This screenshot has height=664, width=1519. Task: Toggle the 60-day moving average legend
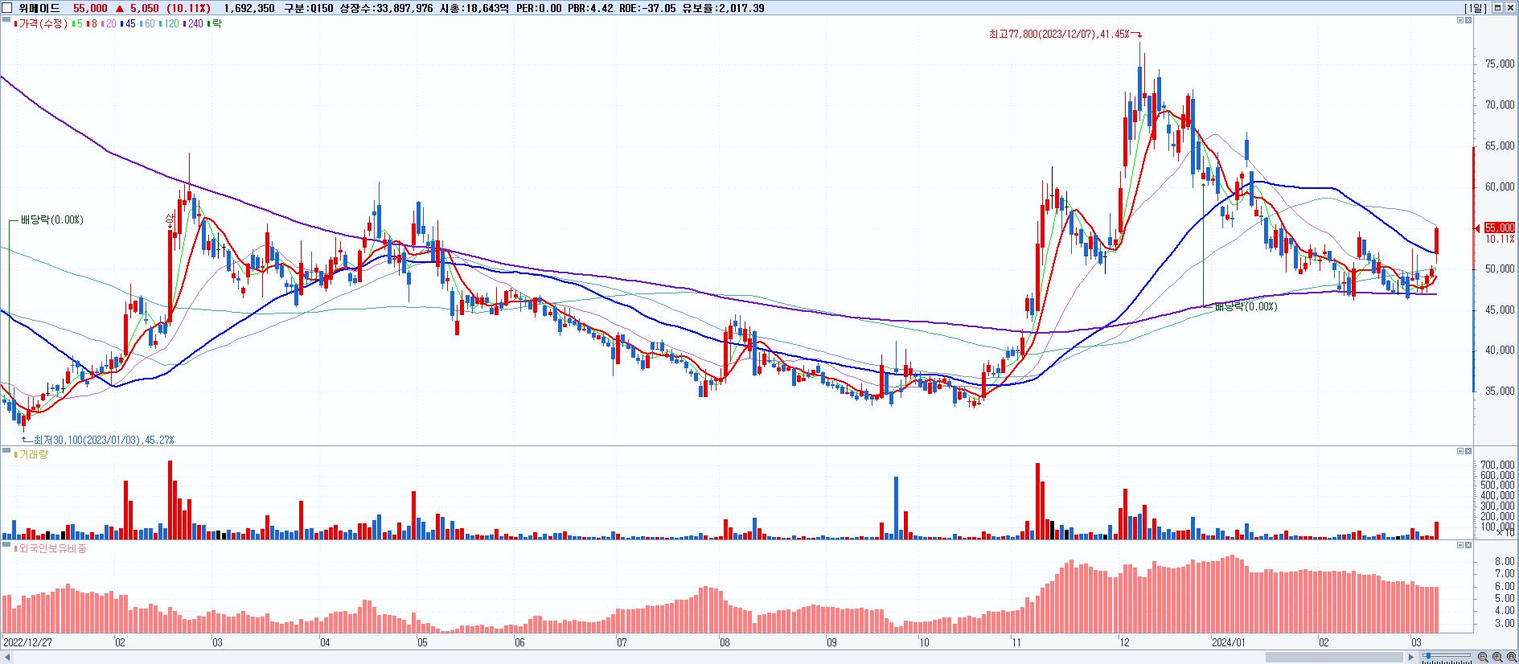[147, 24]
